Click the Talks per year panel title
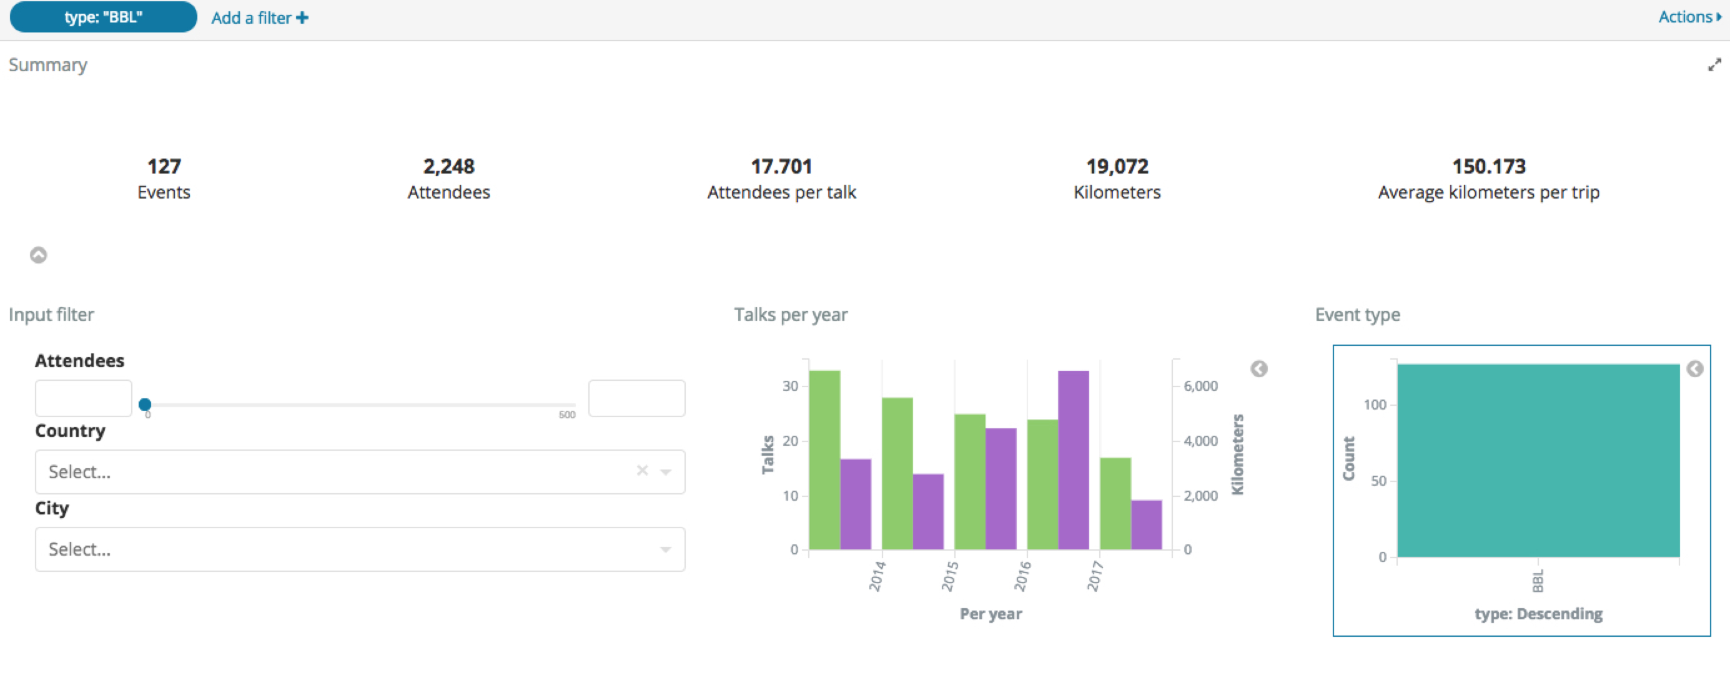The height and width of the screenshot is (673, 1730). point(791,315)
